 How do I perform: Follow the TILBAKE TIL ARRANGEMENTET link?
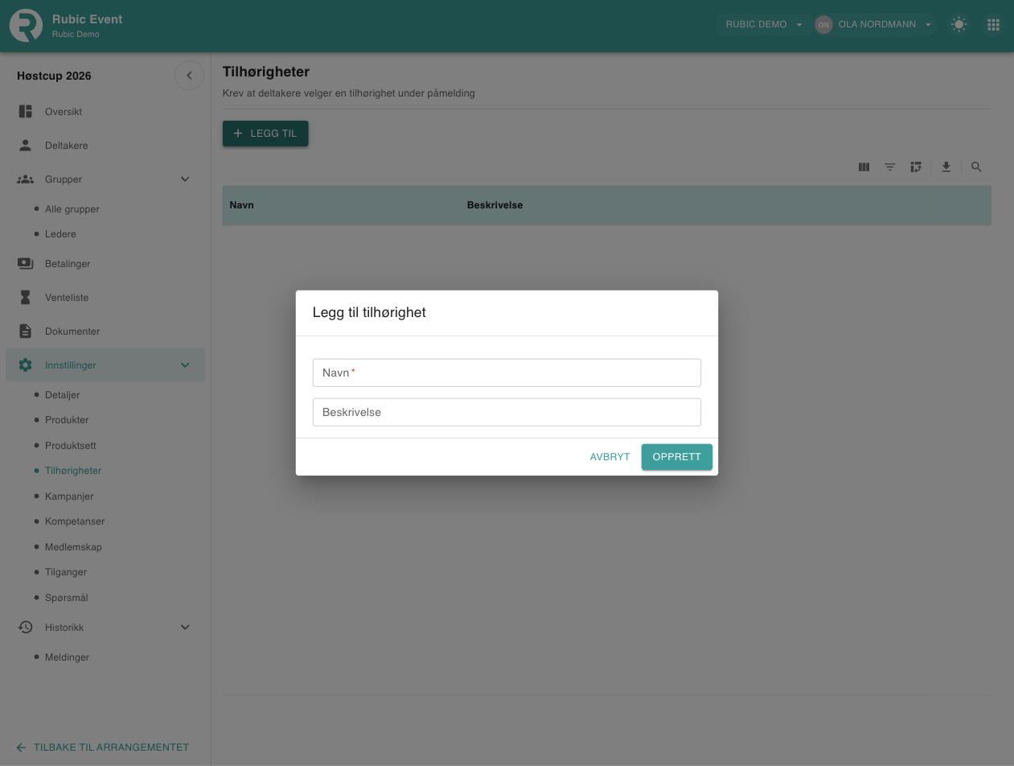point(102,747)
